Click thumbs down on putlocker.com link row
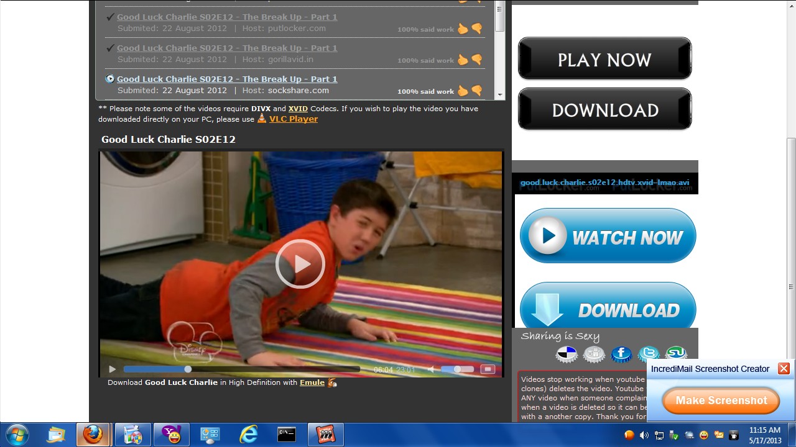The height and width of the screenshot is (447, 796). [x=477, y=29]
